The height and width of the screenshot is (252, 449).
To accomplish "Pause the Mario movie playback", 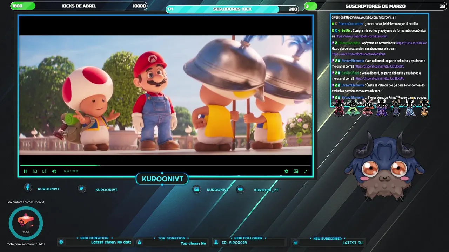I will point(25,171).
